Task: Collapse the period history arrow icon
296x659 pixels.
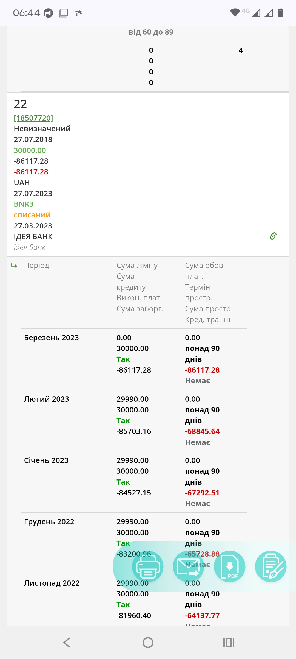Action: click(x=14, y=266)
